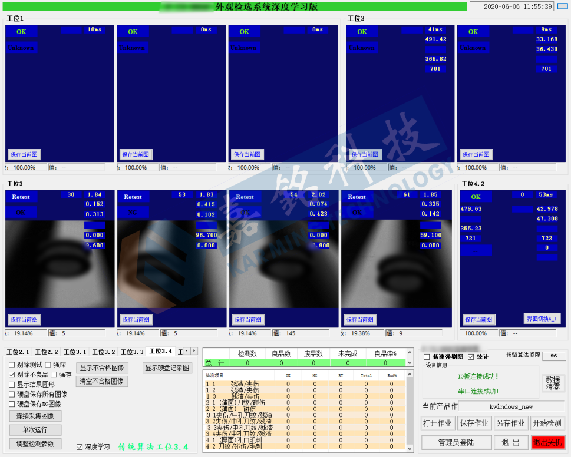Select the 工位3.3 tab

point(131,352)
